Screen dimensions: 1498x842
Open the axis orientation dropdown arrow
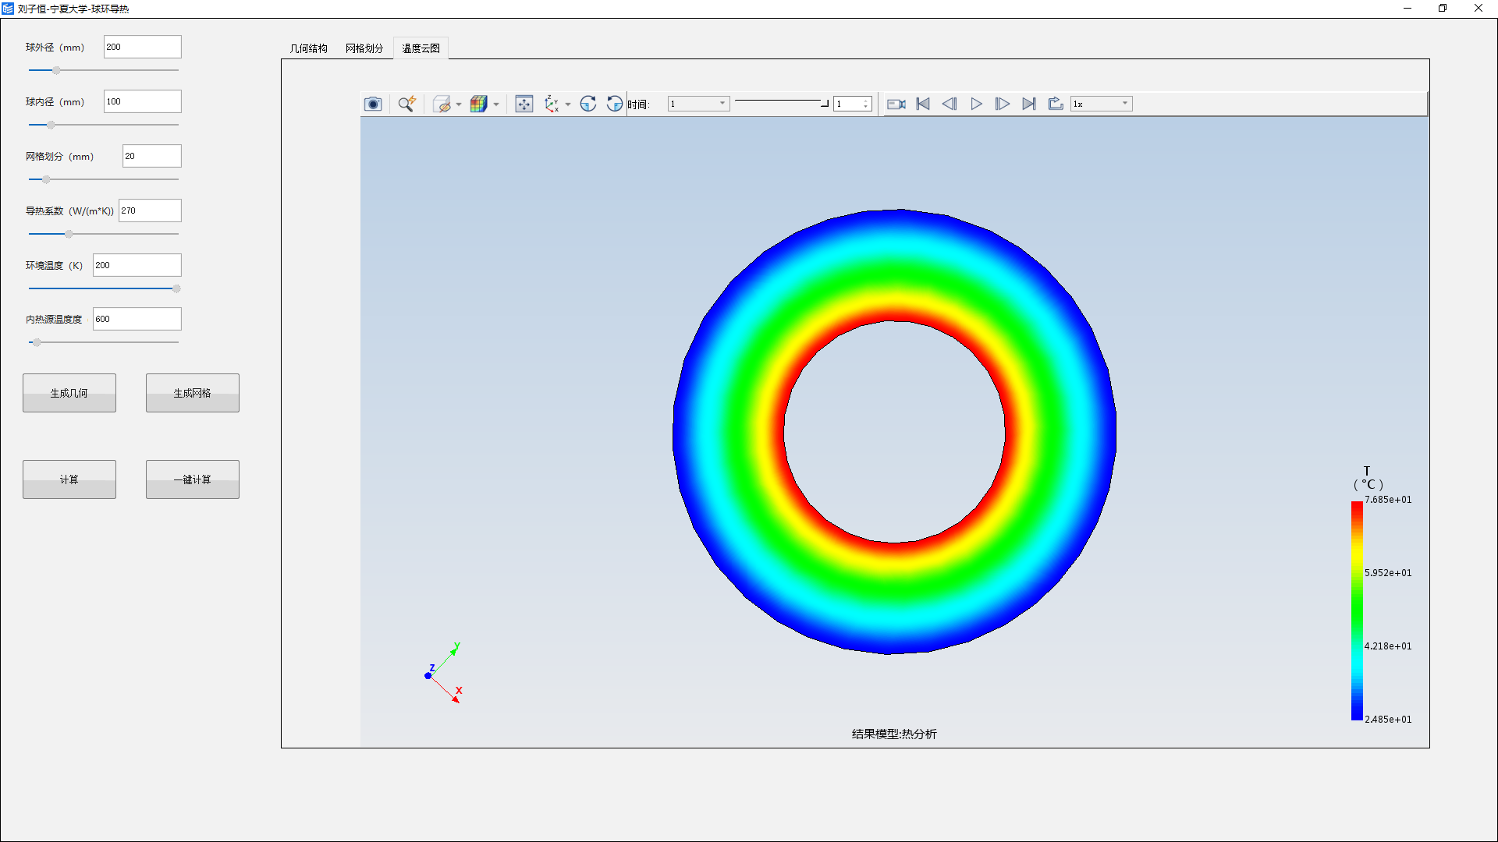tap(568, 104)
